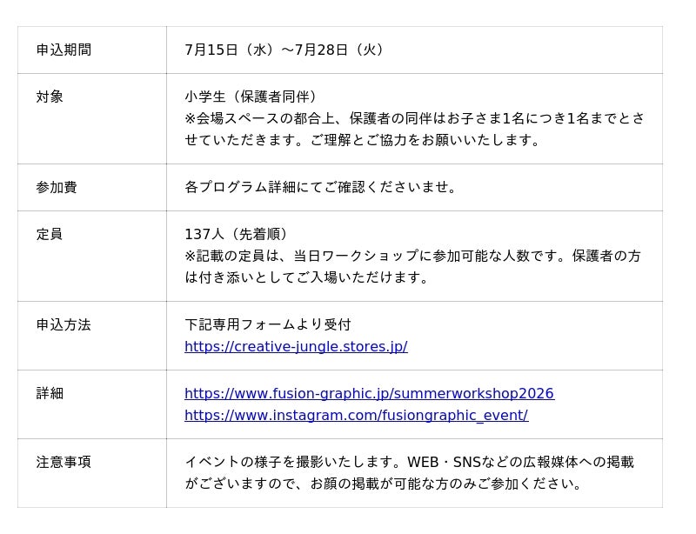Open the fusion-graphic.jp summerworkshop2026 link
The width and height of the screenshot is (696, 534).
coord(369,394)
